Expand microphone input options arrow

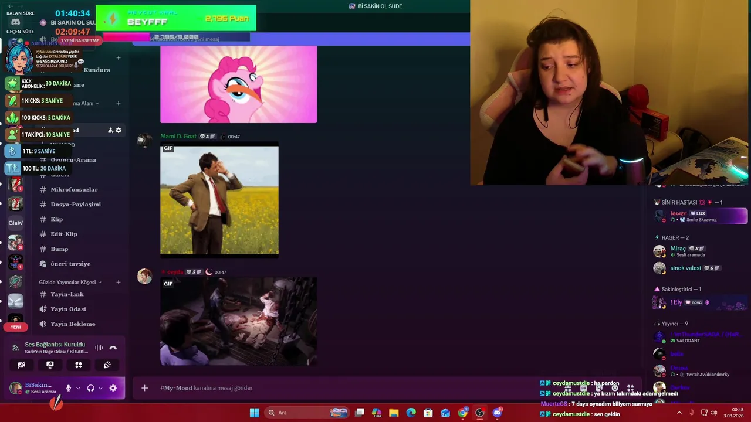tap(78, 388)
